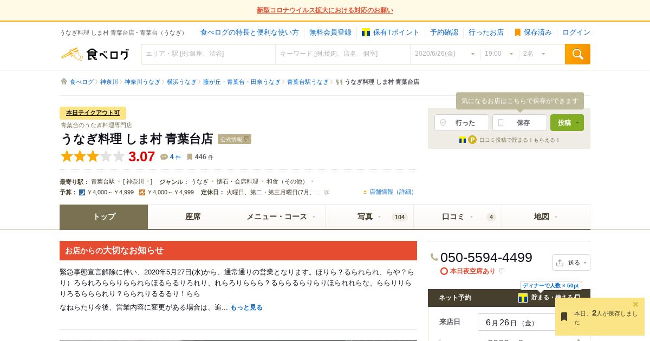Screen dimensions: 650x341
Task: Close the saved-today yellow notification
Action: (x=636, y=304)
